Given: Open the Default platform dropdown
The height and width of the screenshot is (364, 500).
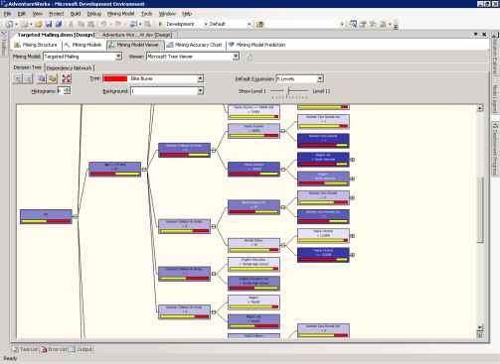Looking at the screenshot, I should [249, 24].
